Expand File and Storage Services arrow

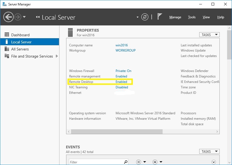(x=57, y=56)
